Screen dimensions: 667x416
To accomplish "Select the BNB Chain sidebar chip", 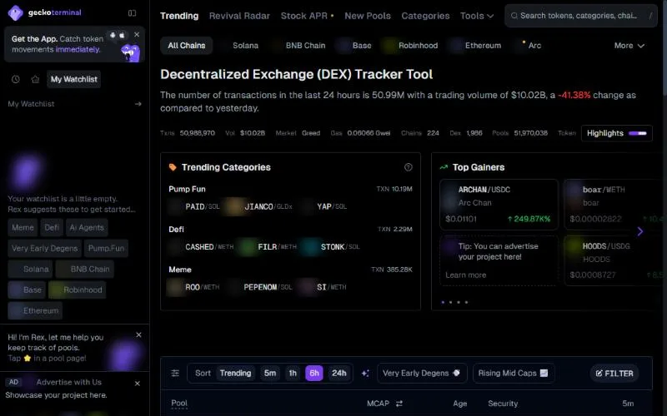I will click(85, 269).
